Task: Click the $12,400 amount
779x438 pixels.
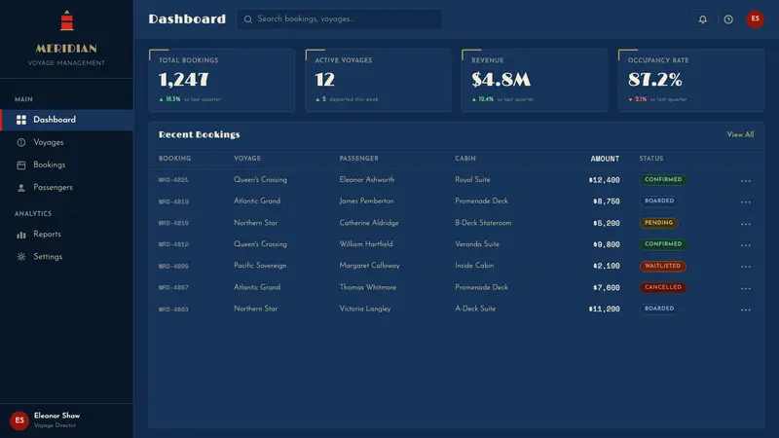Action: (x=604, y=180)
